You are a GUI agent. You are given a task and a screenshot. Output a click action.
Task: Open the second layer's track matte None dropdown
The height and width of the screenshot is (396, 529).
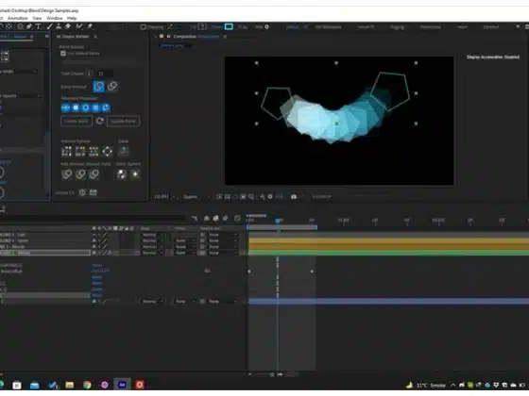[x=184, y=240]
